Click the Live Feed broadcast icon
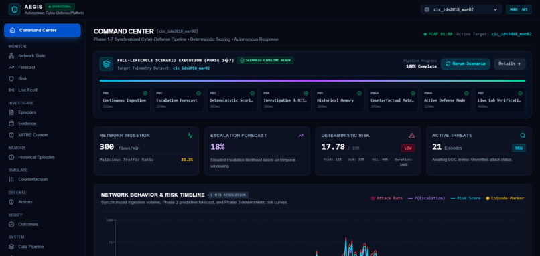The width and height of the screenshot is (540, 256). click(11, 90)
